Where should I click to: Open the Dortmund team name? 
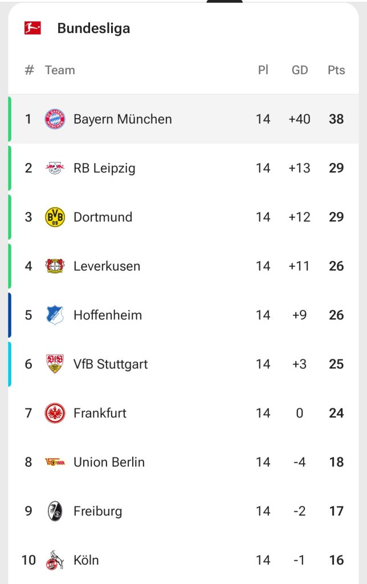[103, 217]
